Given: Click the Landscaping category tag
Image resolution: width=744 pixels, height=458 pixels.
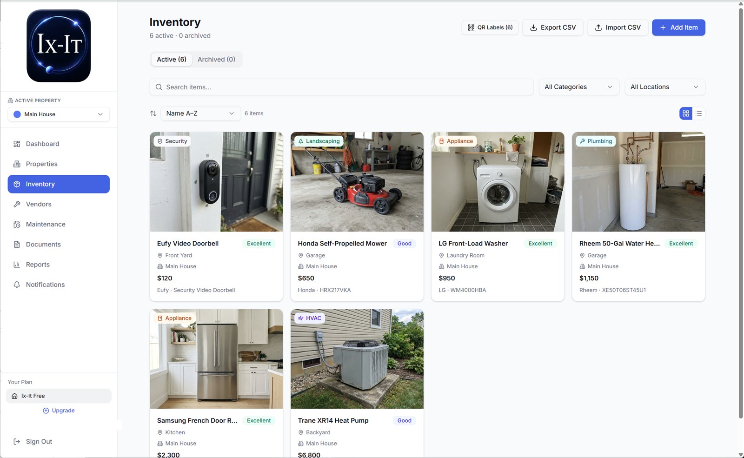Looking at the screenshot, I should click(319, 141).
